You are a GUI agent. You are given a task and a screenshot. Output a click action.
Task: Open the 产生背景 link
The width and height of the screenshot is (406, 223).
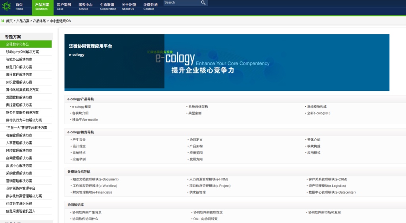pos(79,140)
